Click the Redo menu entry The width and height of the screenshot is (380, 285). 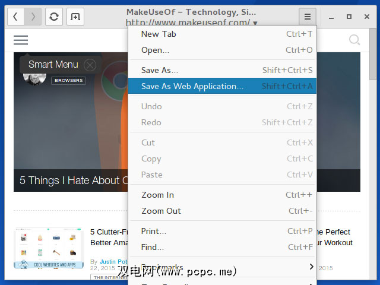[222, 122]
